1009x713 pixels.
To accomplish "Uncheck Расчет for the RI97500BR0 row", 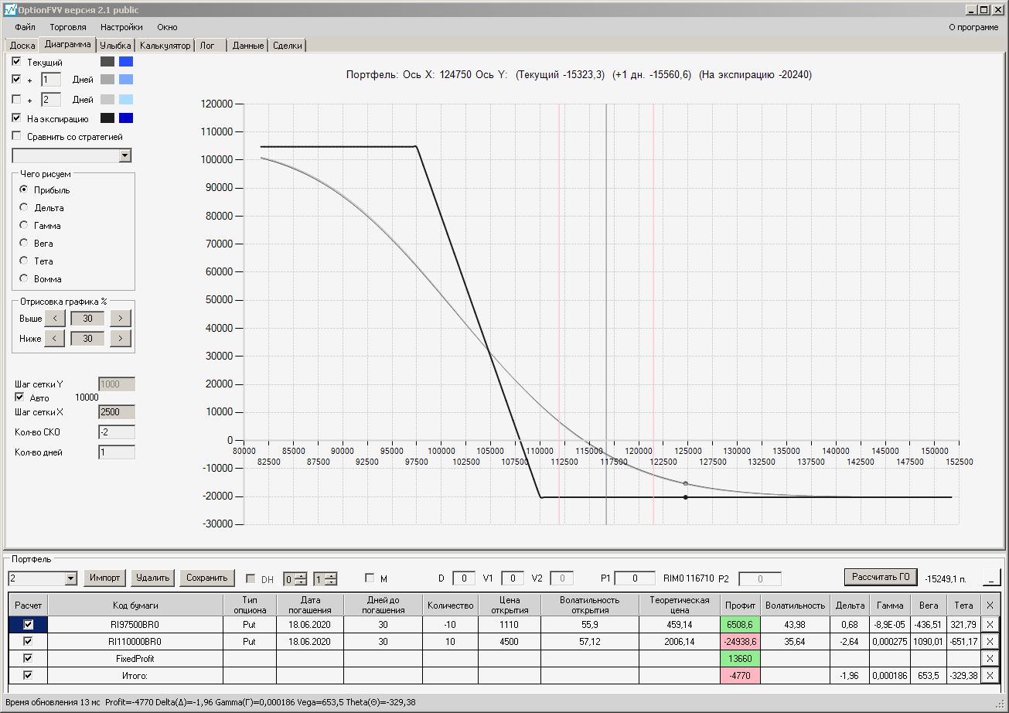I will pyautogui.click(x=29, y=624).
